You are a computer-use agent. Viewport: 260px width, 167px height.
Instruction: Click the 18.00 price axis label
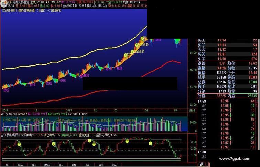pos(193,53)
